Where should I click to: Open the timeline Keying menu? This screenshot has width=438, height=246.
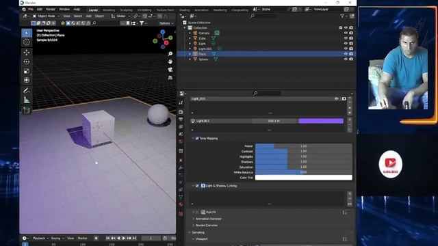pos(57,238)
